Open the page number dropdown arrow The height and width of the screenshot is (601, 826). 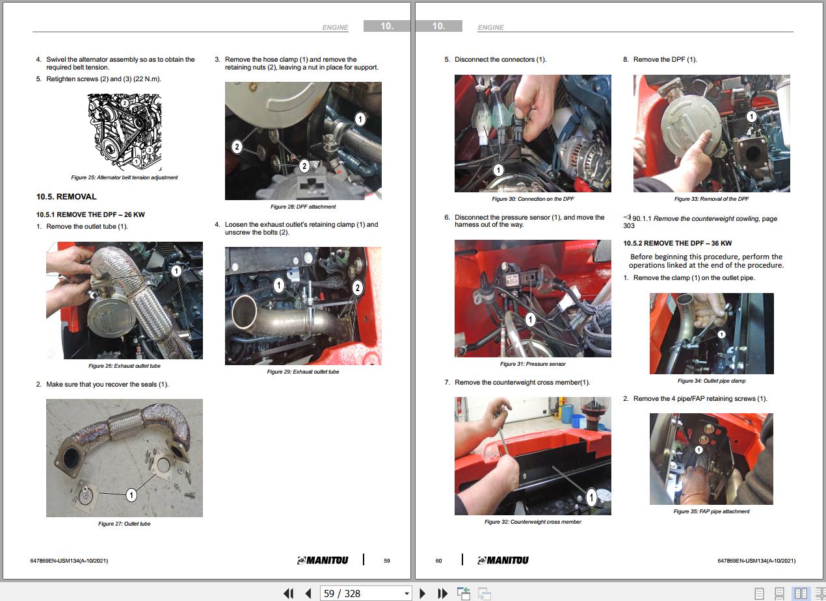pos(407,593)
